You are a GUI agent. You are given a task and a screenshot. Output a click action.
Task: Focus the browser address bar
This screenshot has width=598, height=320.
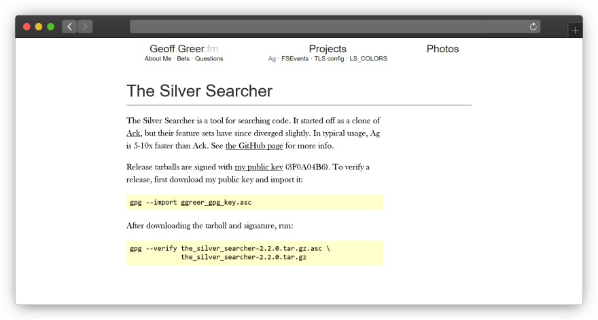point(335,26)
